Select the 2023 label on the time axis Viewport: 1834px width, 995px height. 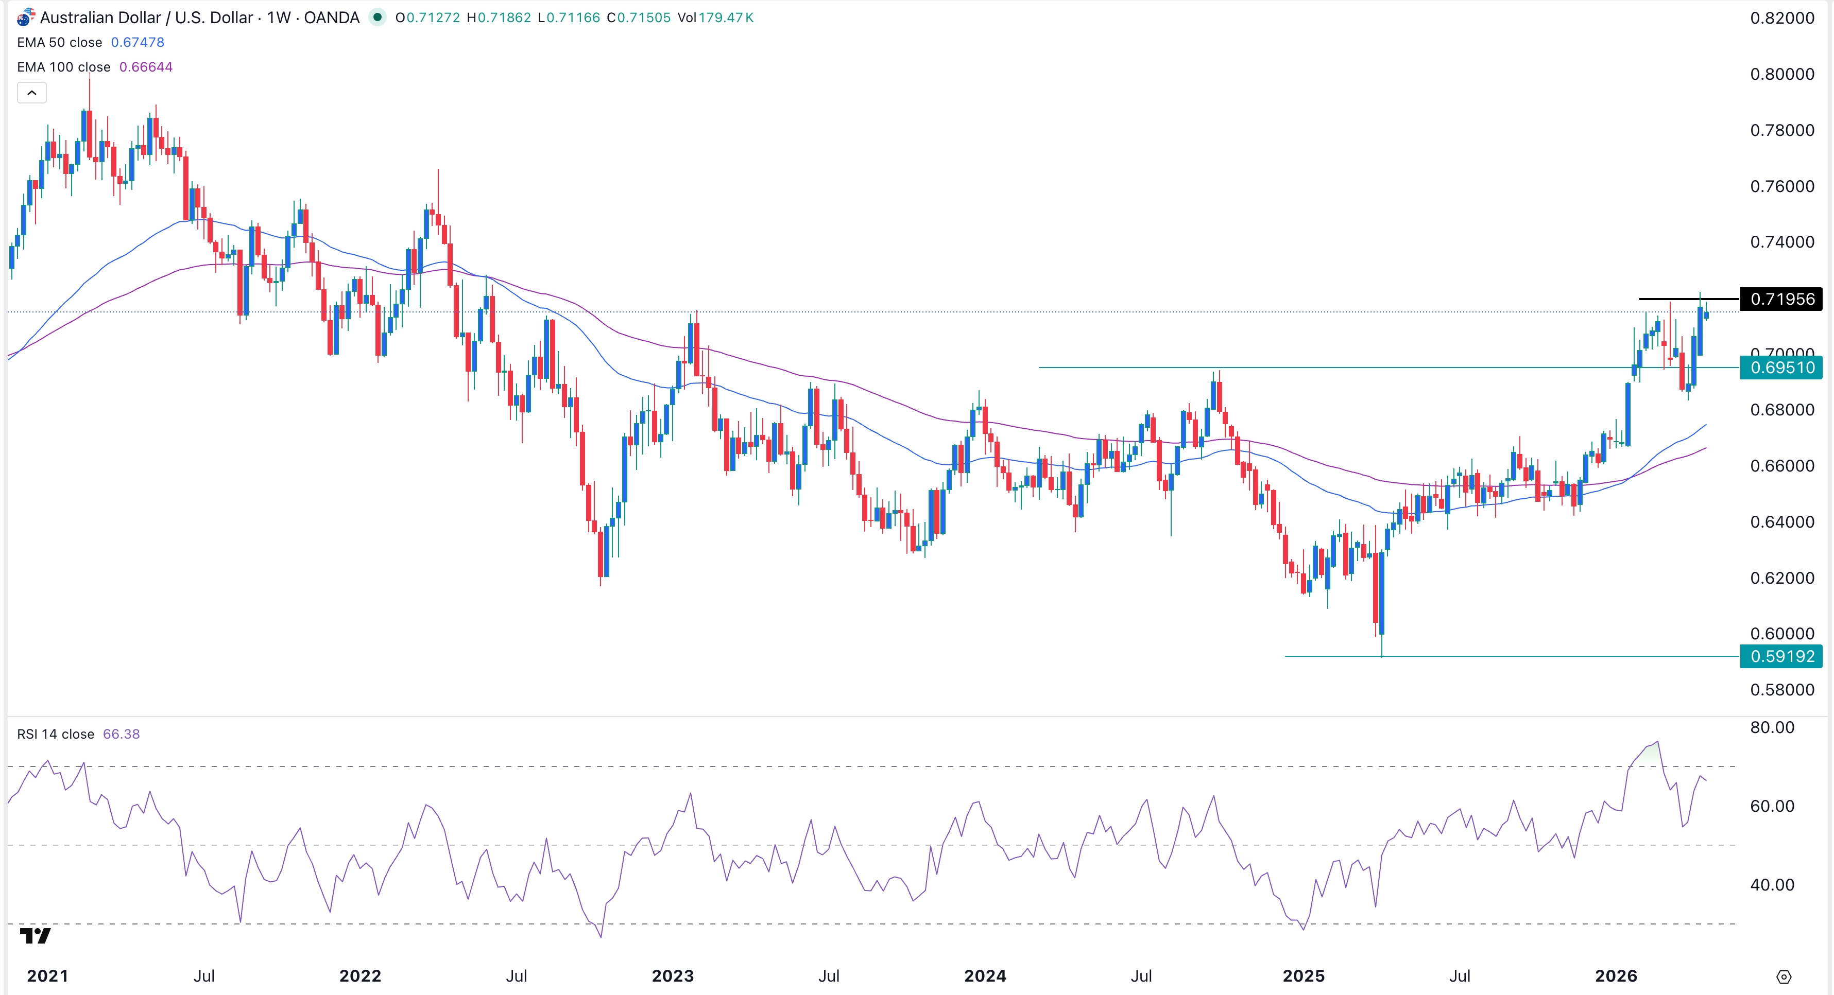673,976
